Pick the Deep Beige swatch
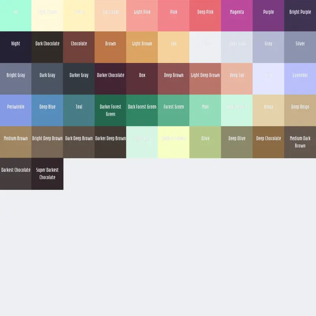The image size is (316, 316). (x=300, y=111)
